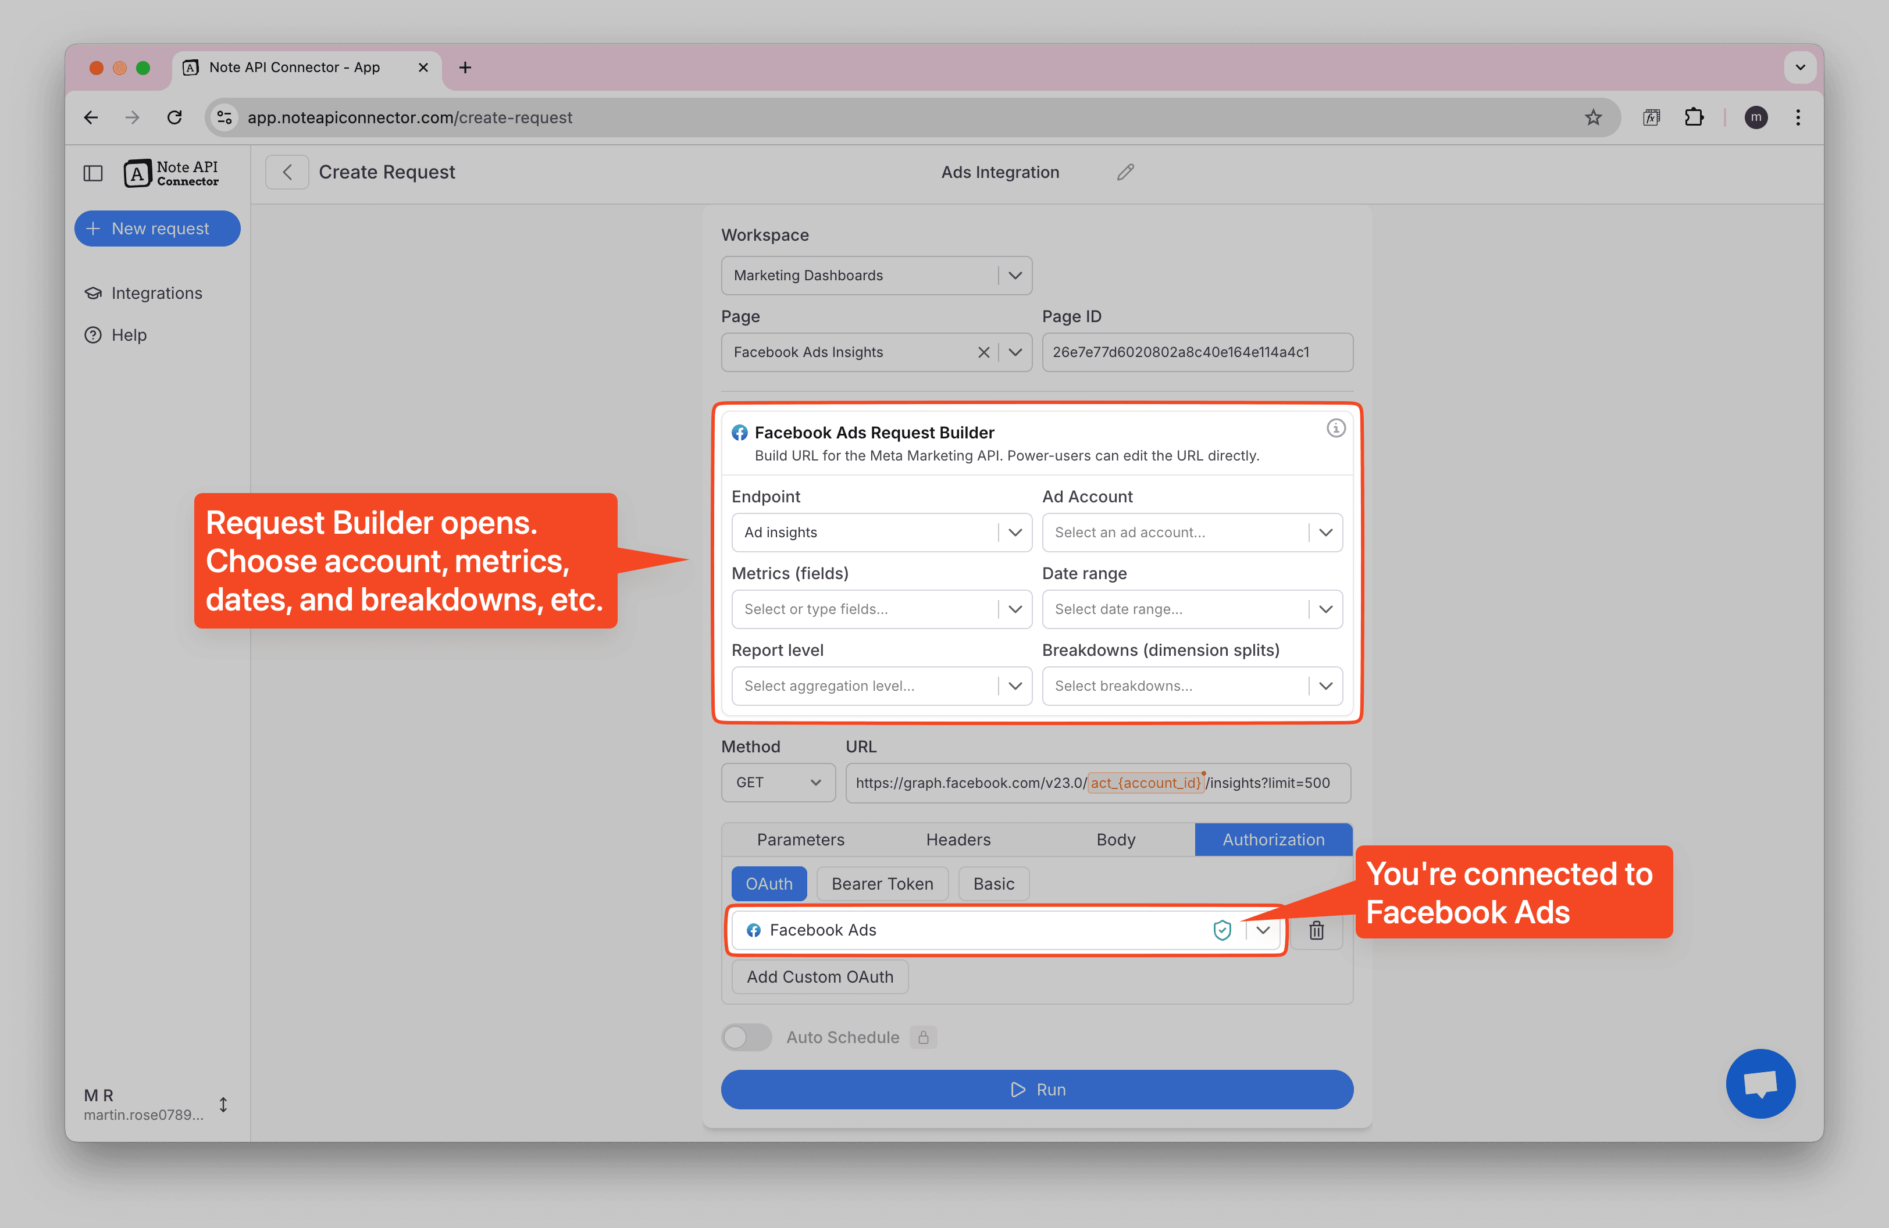1889x1228 pixels.
Task: Open the Ad Account dropdown
Action: pyautogui.click(x=1191, y=532)
